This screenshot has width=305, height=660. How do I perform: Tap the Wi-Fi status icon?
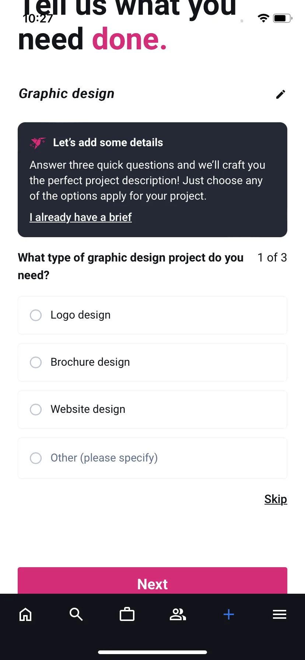[263, 18]
